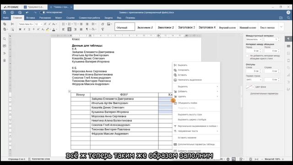Click the highlight color marker icon

pyautogui.click(x=48, y=29)
